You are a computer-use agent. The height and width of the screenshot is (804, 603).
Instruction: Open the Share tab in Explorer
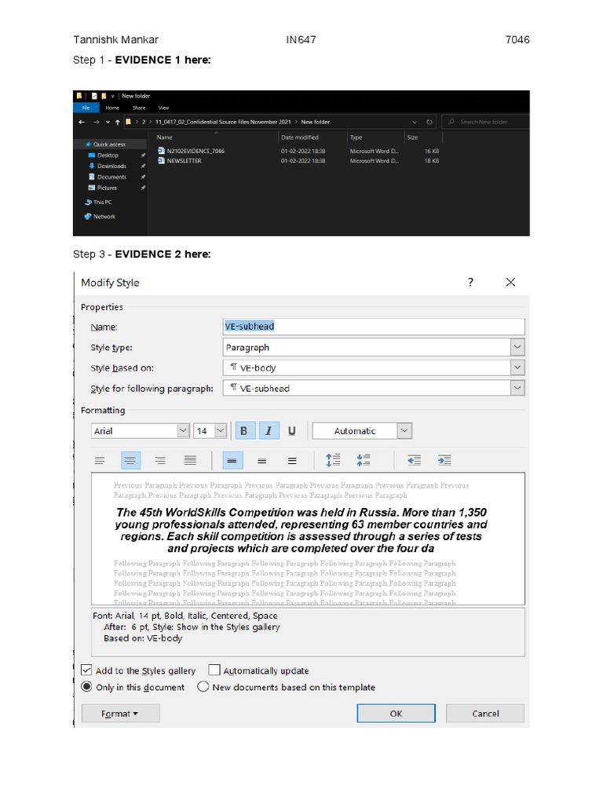(139, 108)
